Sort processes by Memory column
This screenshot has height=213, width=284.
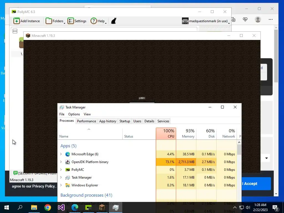tap(186, 133)
